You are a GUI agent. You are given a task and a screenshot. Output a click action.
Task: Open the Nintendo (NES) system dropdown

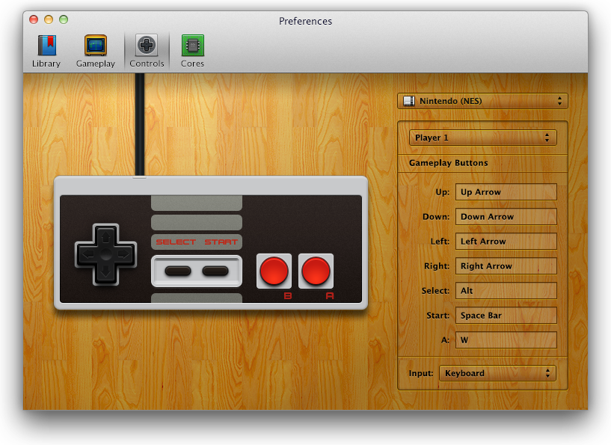(482, 100)
